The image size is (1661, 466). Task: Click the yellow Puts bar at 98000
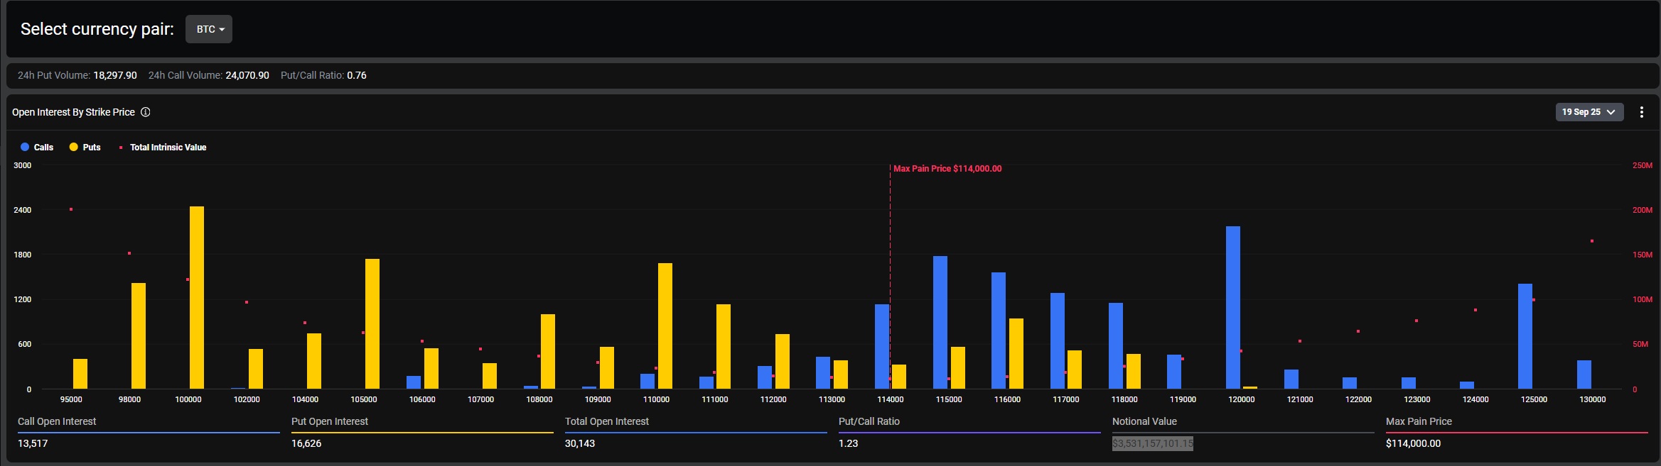(x=139, y=335)
